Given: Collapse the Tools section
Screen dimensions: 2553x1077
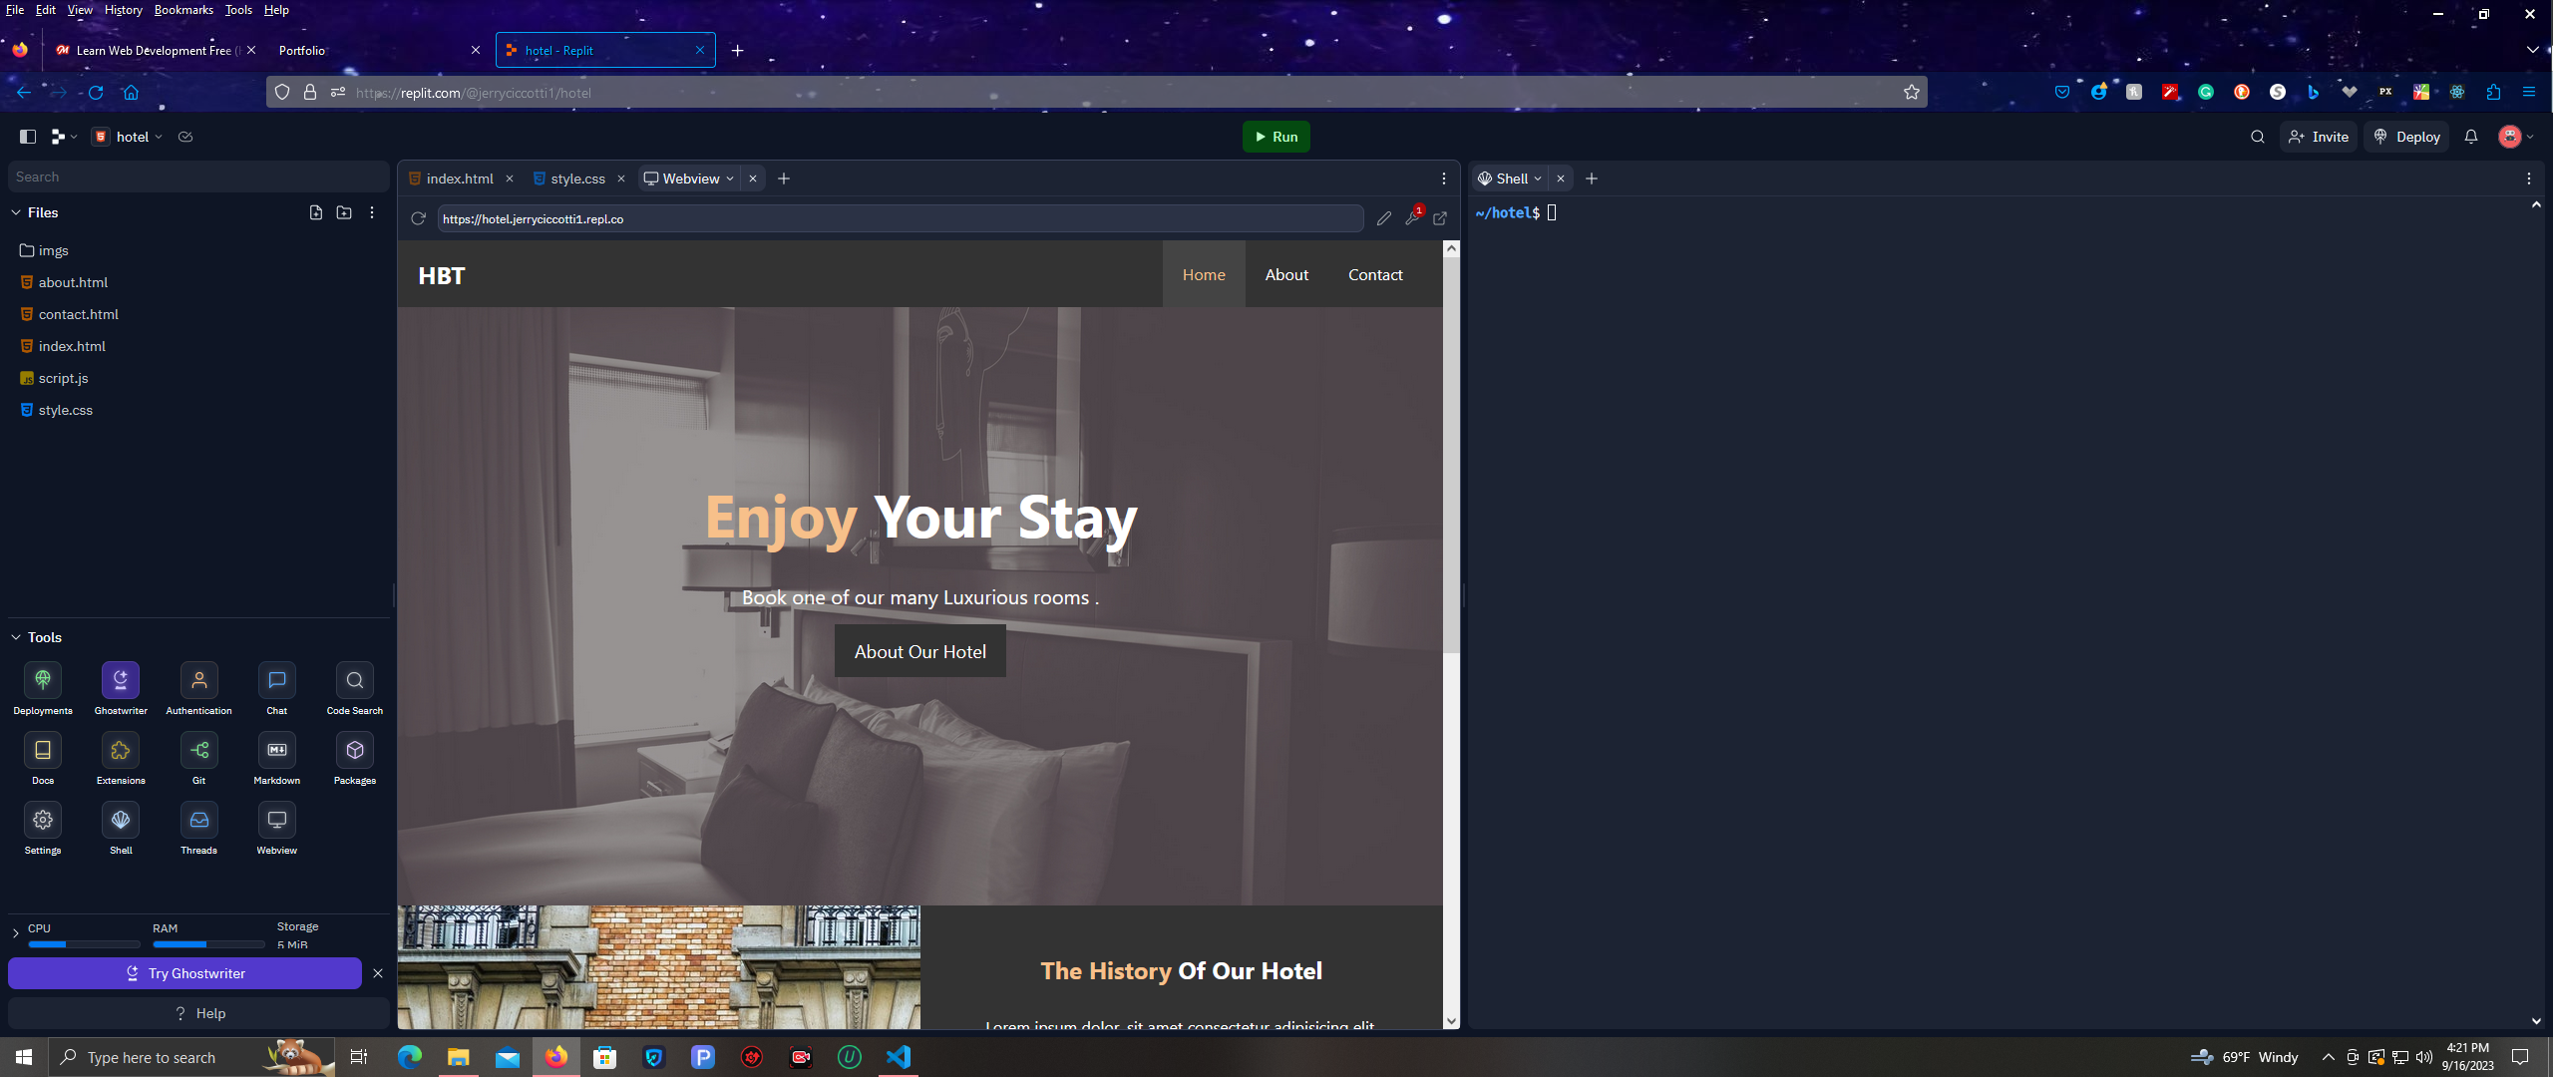Looking at the screenshot, I should point(16,637).
